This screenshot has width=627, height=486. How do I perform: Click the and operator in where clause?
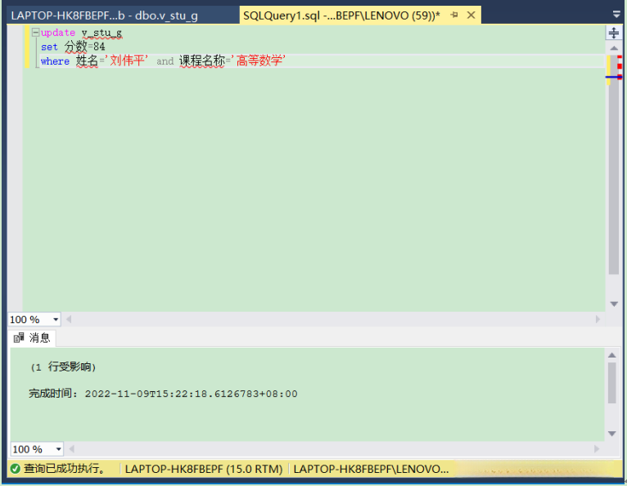tap(165, 61)
